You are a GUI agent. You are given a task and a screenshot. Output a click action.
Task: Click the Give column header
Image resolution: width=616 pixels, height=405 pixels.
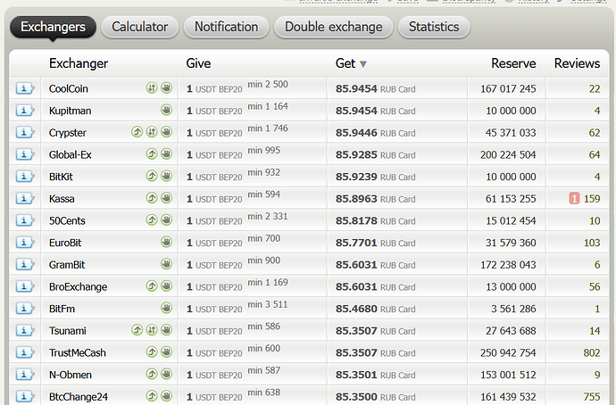coord(198,63)
